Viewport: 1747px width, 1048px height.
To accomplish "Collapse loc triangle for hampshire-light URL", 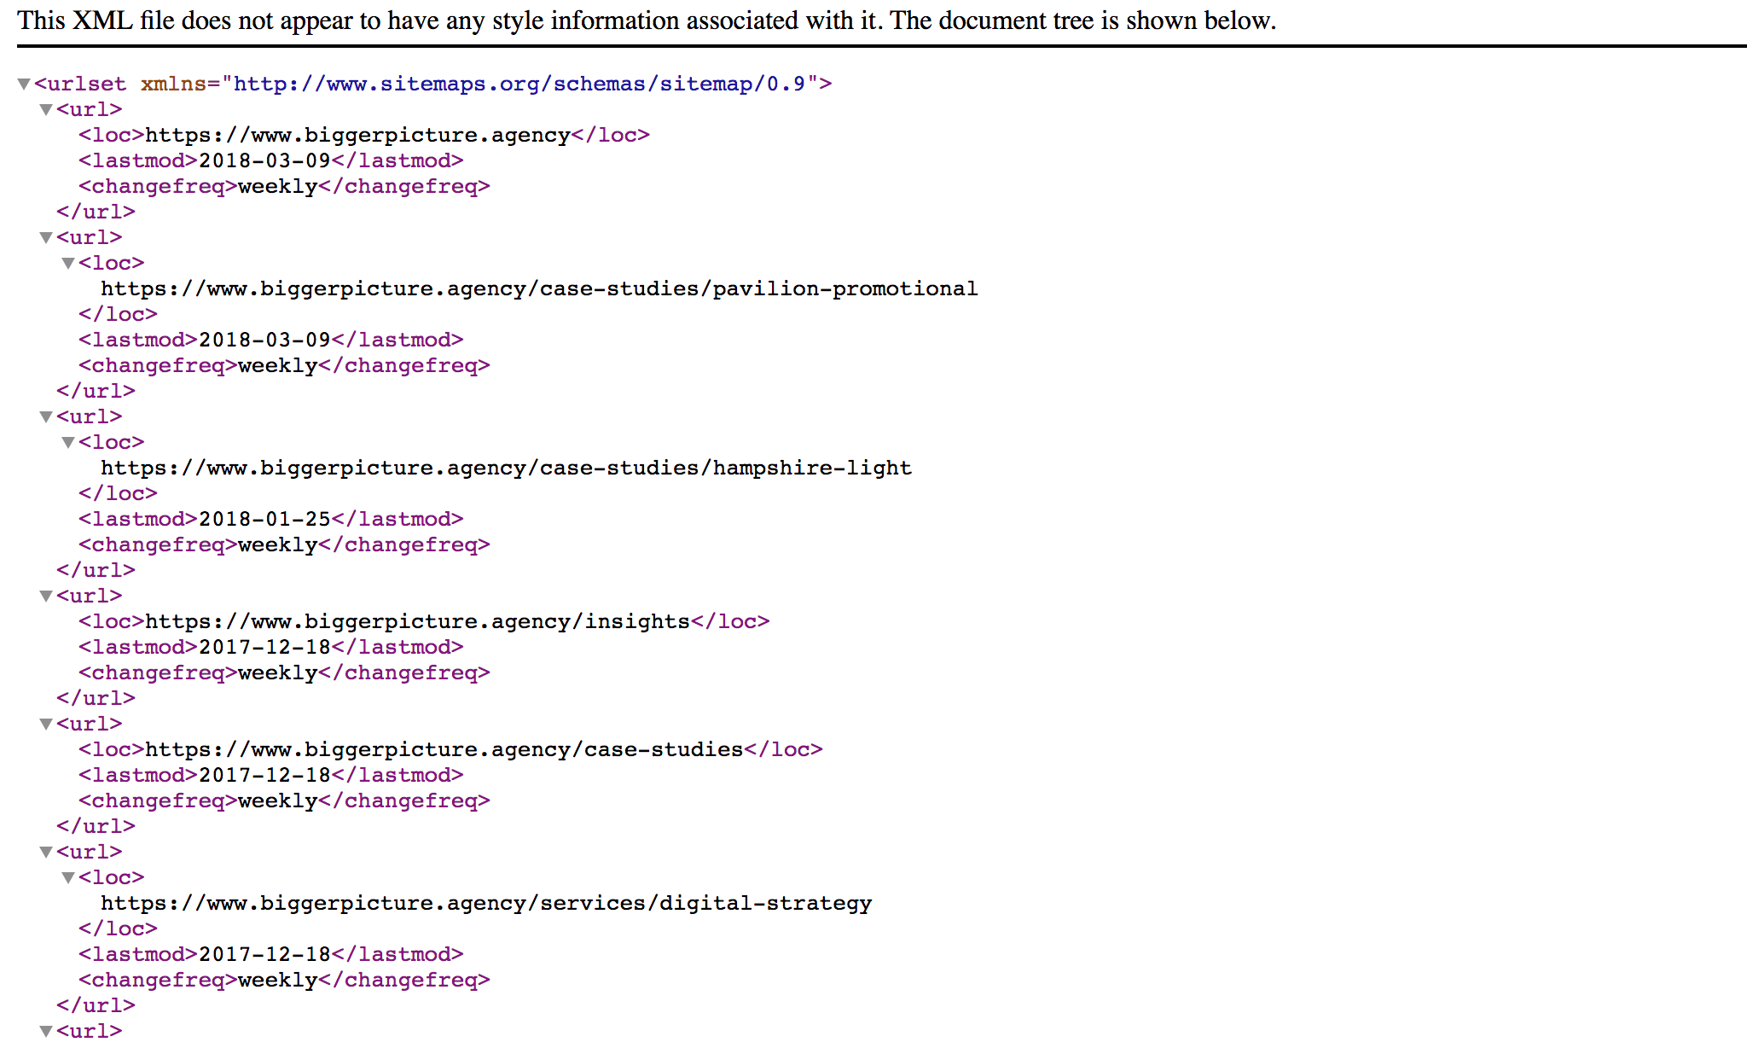I will 68,442.
